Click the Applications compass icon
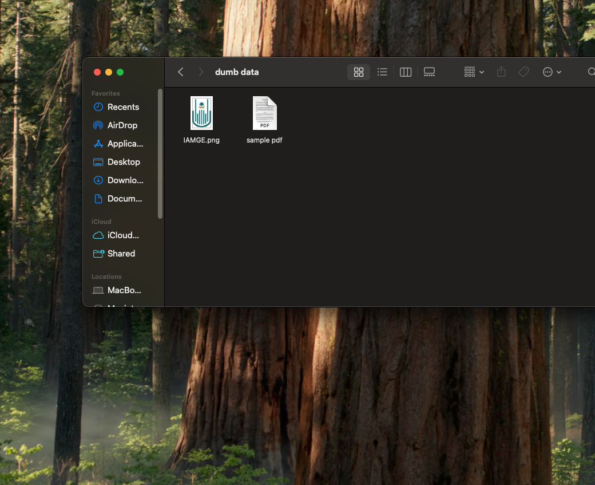This screenshot has width=595, height=485. (98, 144)
